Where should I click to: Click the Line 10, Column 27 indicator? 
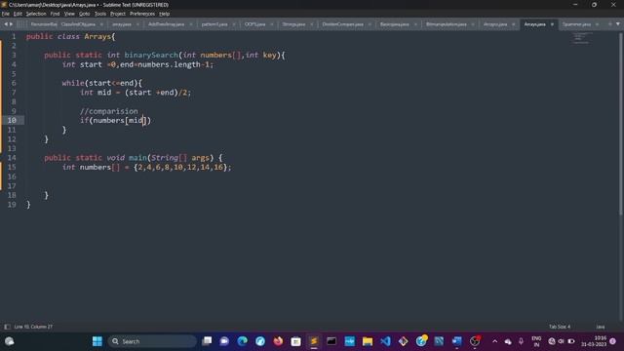click(x=33, y=327)
